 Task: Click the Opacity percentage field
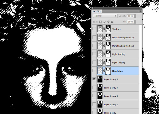(x=130, y=16)
